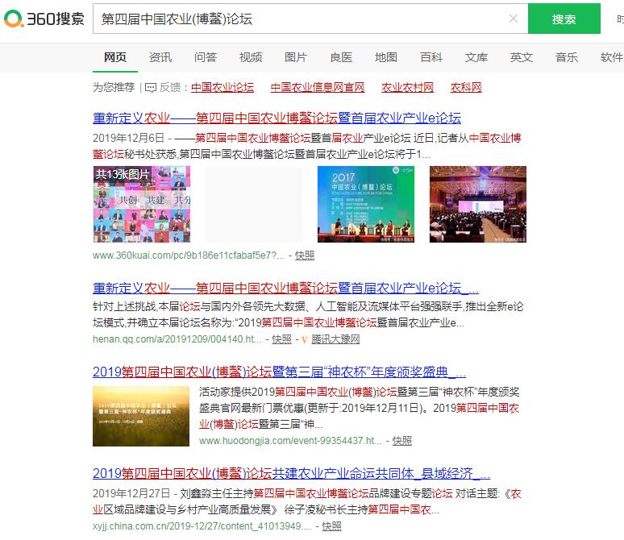Click the 反馈 feedback icon
Screen dimensions: 624x540
[x=151, y=87]
